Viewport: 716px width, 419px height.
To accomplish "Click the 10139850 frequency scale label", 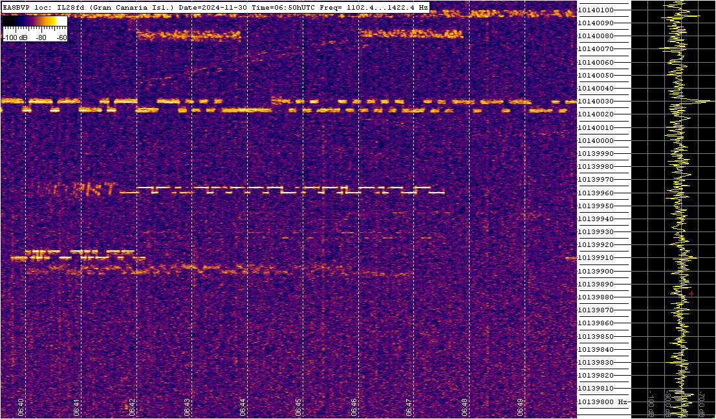I will pyautogui.click(x=596, y=336).
